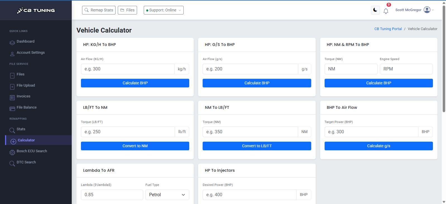This screenshot has height=204, width=446.
Task: Click the magnifier icon in Remap Stats button
Action: click(x=87, y=10)
